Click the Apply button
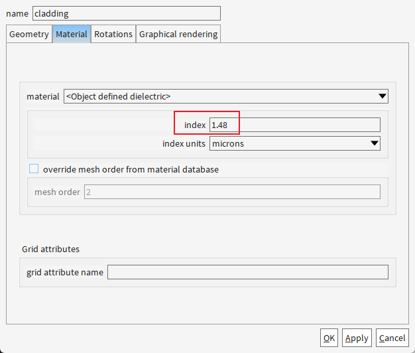The image size is (415, 353). click(357, 338)
